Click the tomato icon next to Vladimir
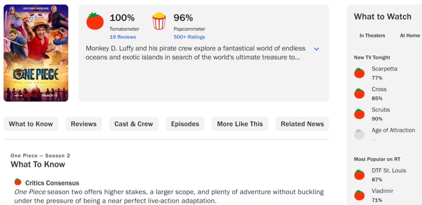This screenshot has width=422, height=205. (359, 195)
